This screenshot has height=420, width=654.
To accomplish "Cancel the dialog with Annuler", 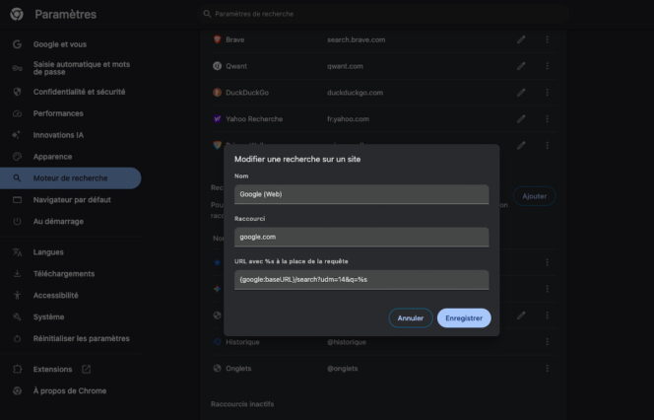I will pyautogui.click(x=411, y=318).
